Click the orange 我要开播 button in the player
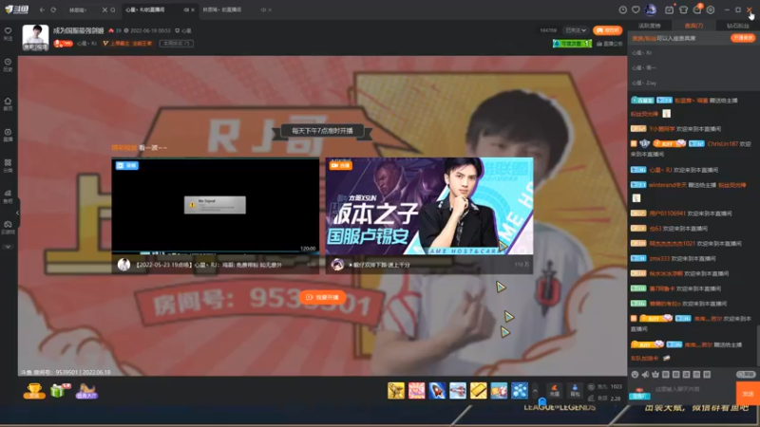760x427 pixels. (x=323, y=297)
